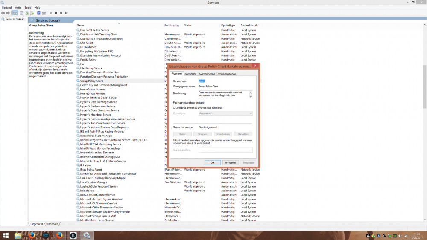The image size is (427, 240).
Task: Click the Export list toolbar icon
Action: 32,13
